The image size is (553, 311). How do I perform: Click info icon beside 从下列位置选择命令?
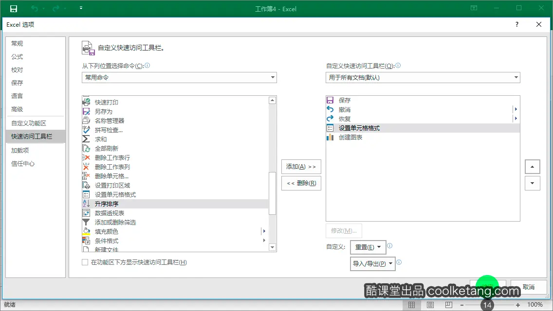(x=147, y=66)
